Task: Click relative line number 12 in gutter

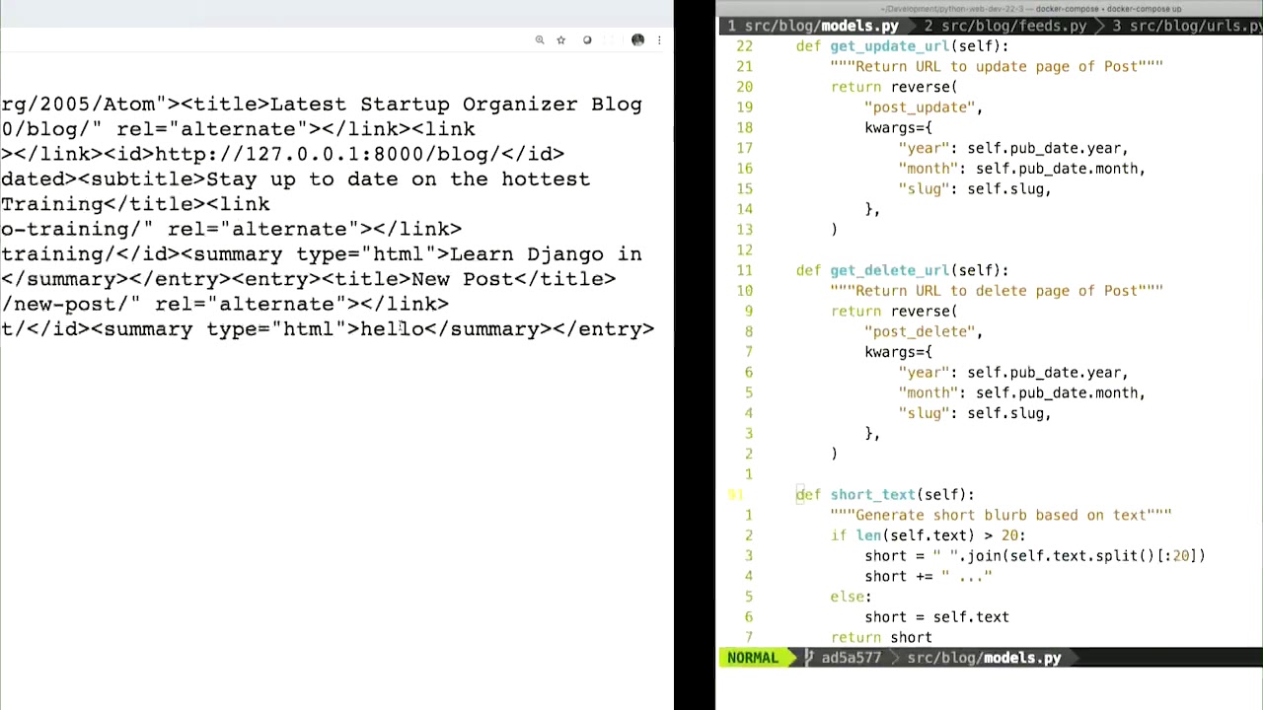Action: 744,250
